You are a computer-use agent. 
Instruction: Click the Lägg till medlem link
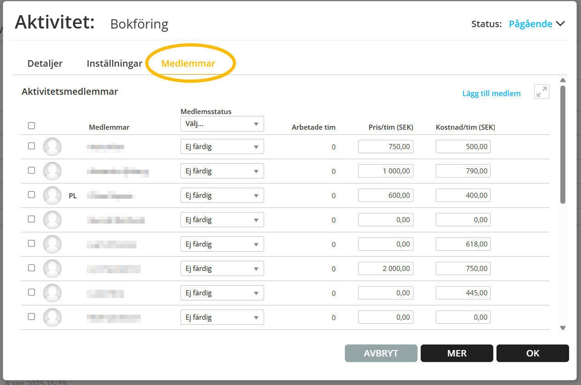(491, 93)
